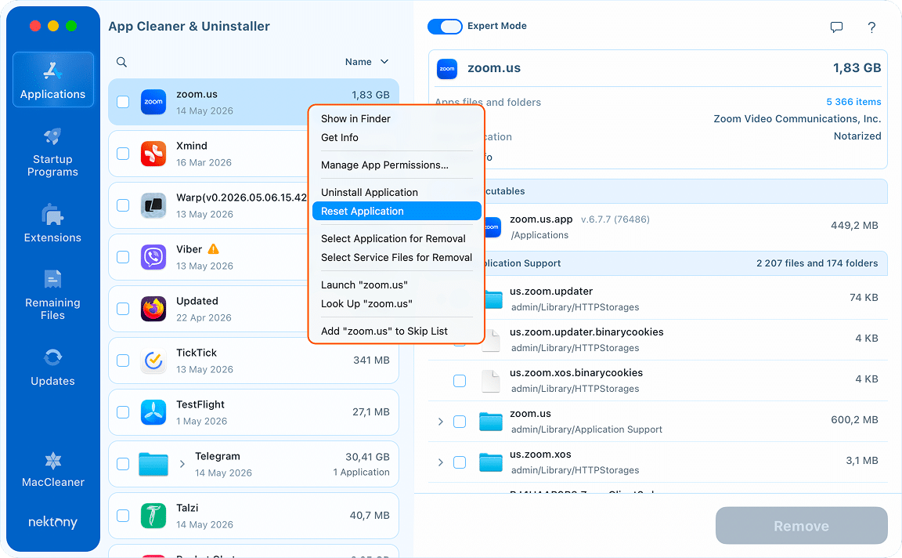Choose Manage App Permissions…

pos(396,165)
